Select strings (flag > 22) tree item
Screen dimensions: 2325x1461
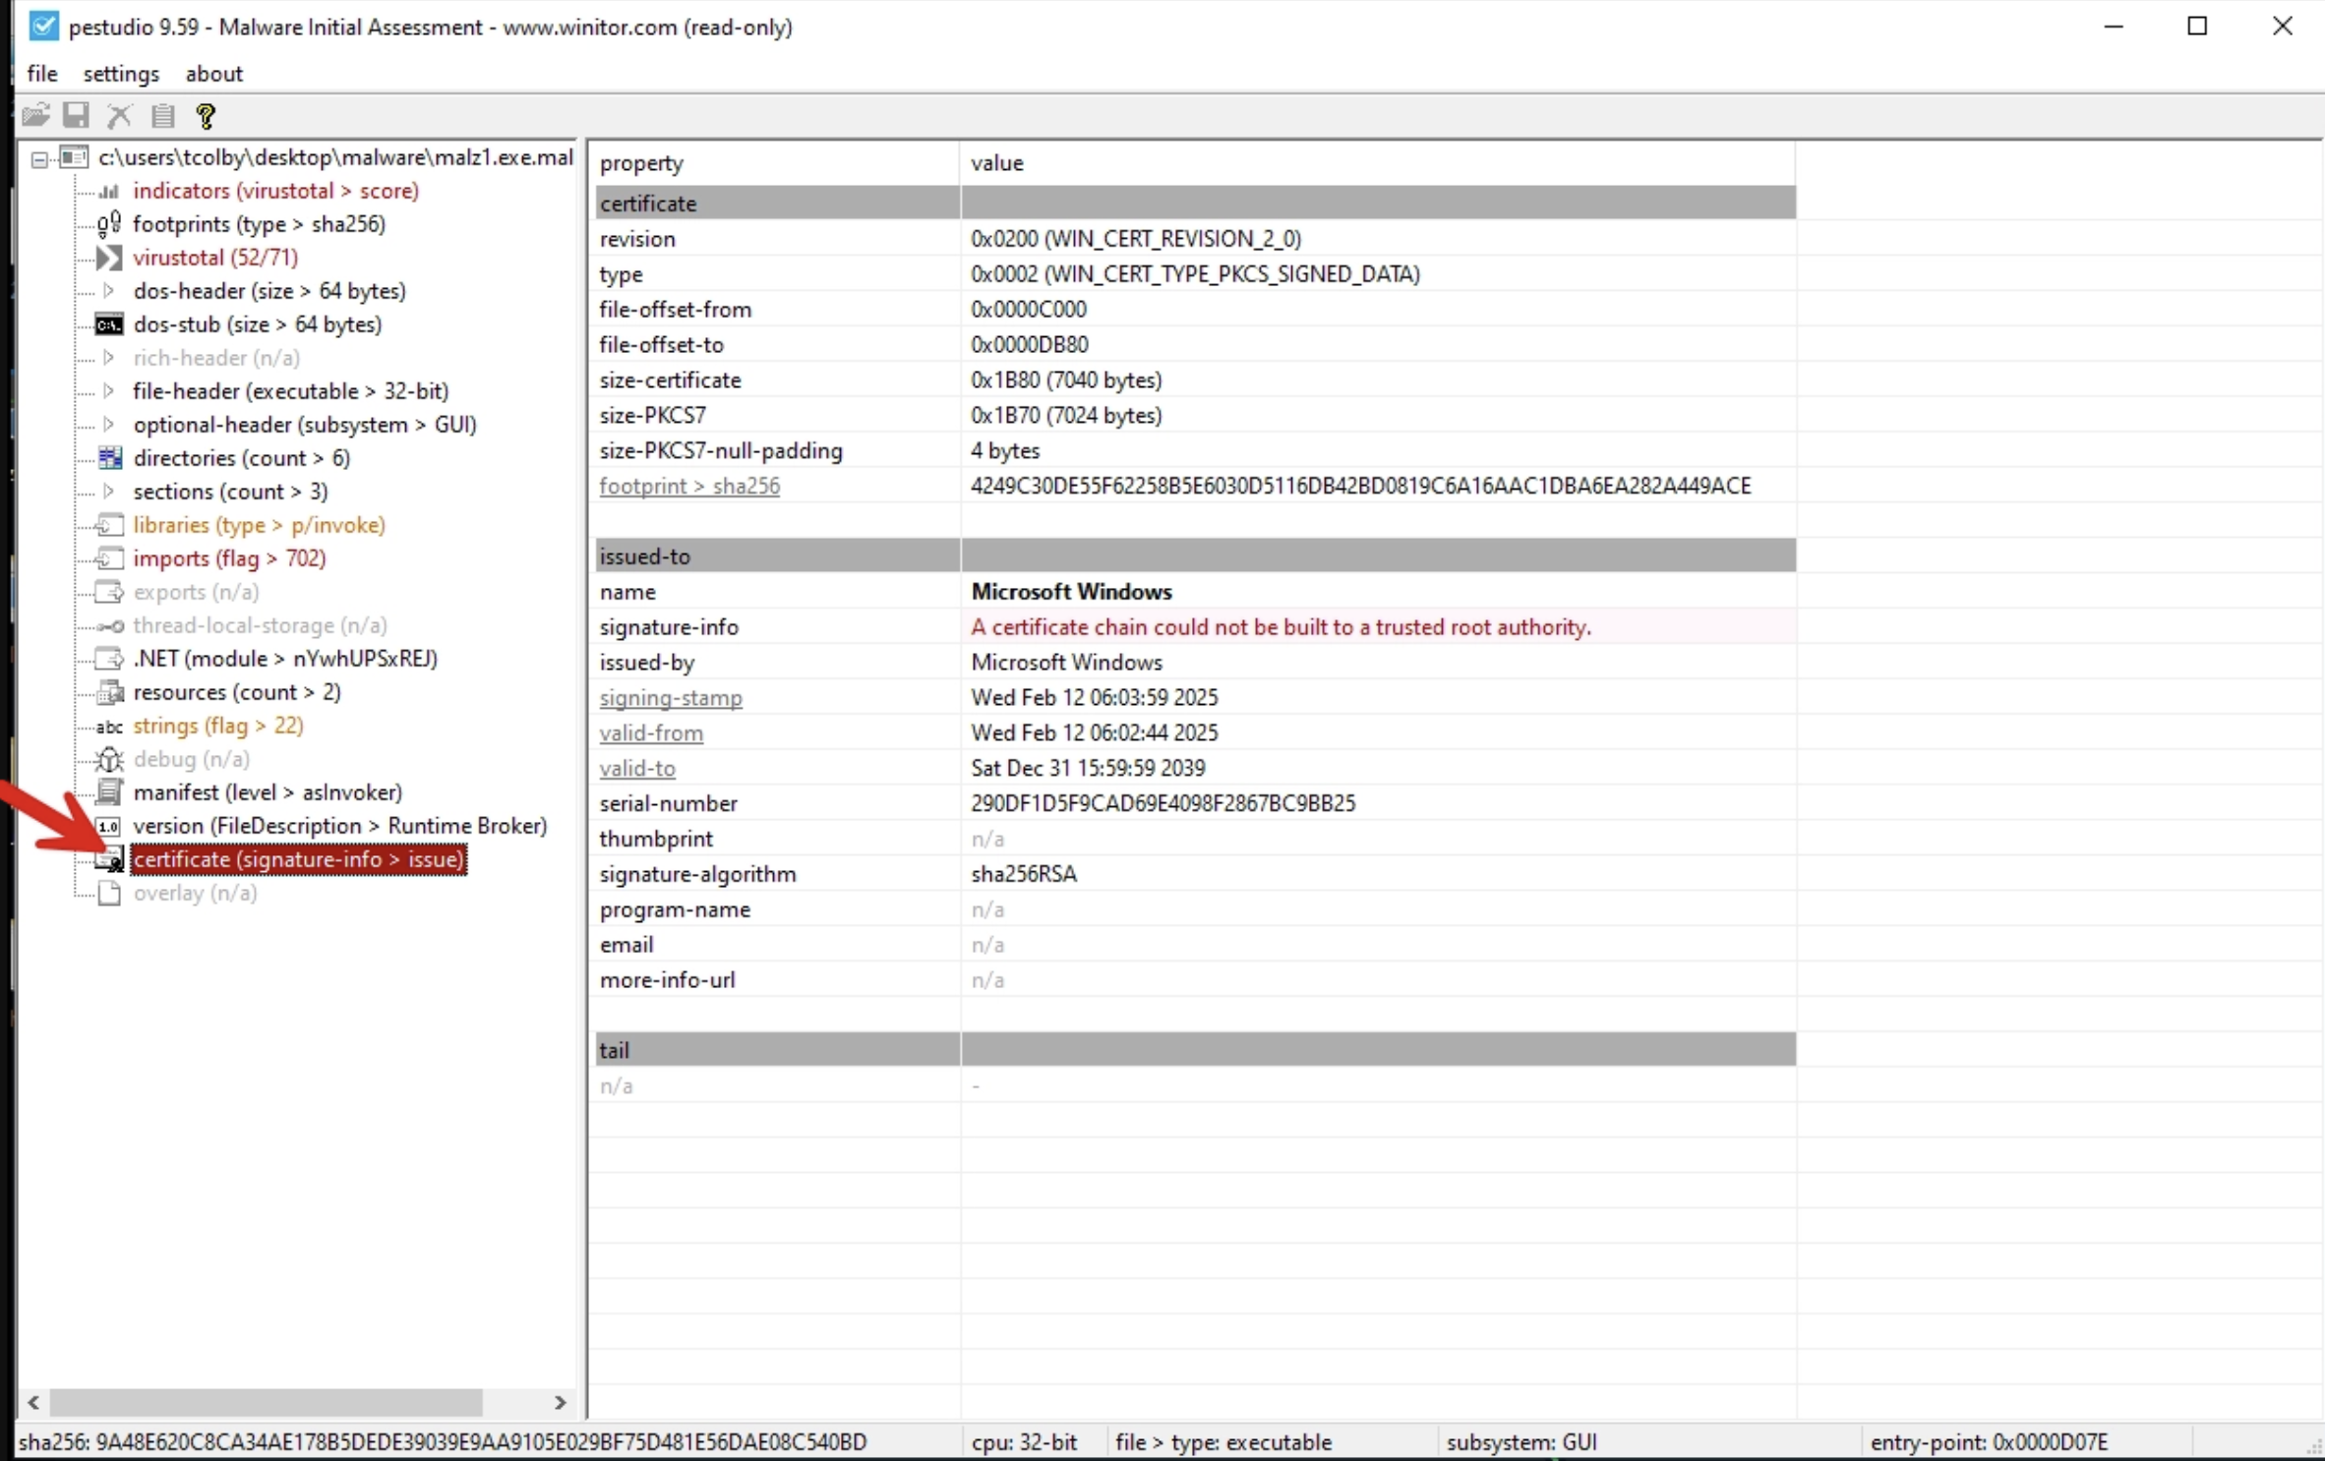pyautogui.click(x=218, y=726)
